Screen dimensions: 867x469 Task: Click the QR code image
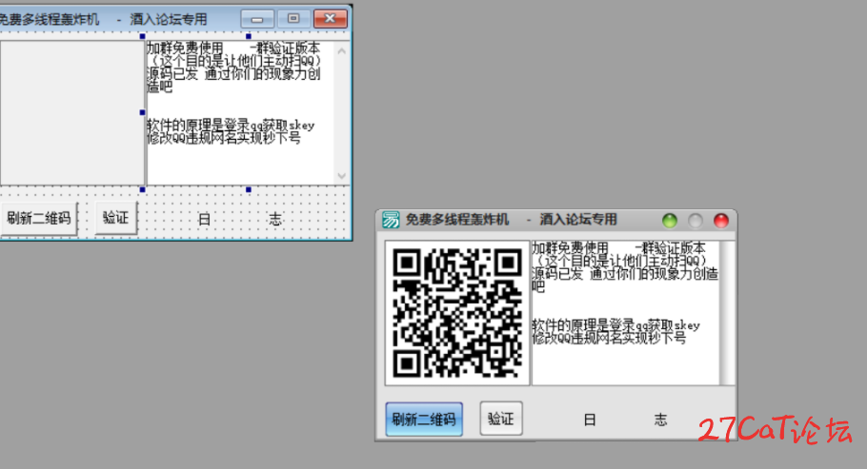tap(457, 313)
